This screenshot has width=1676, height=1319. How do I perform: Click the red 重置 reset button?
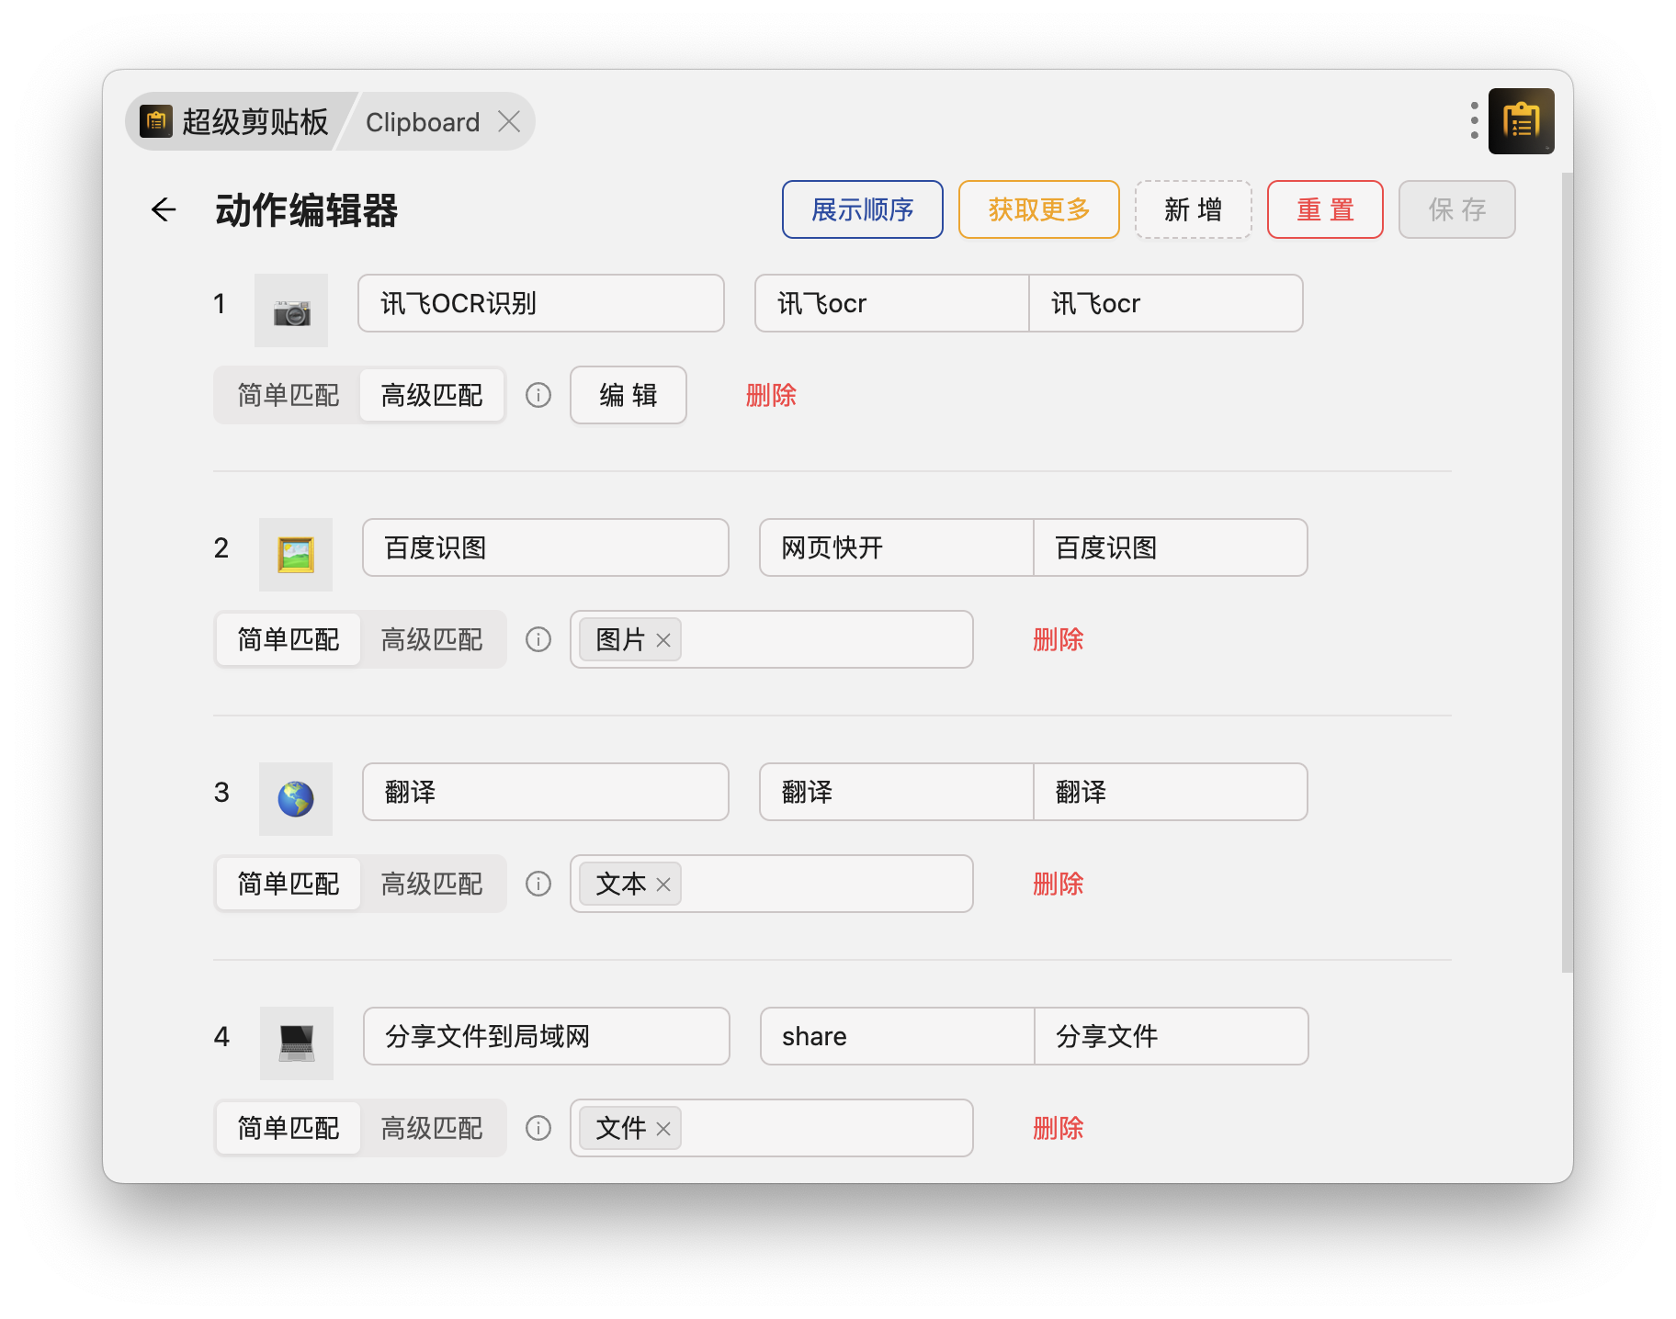click(x=1325, y=209)
